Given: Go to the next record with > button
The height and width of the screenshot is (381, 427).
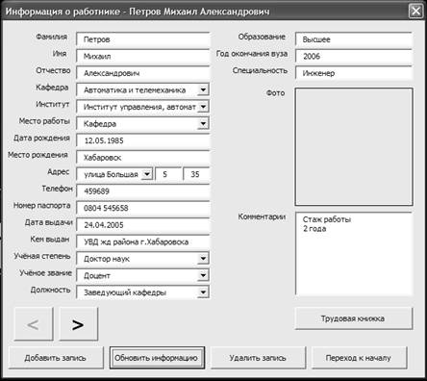Looking at the screenshot, I should [x=79, y=324].
